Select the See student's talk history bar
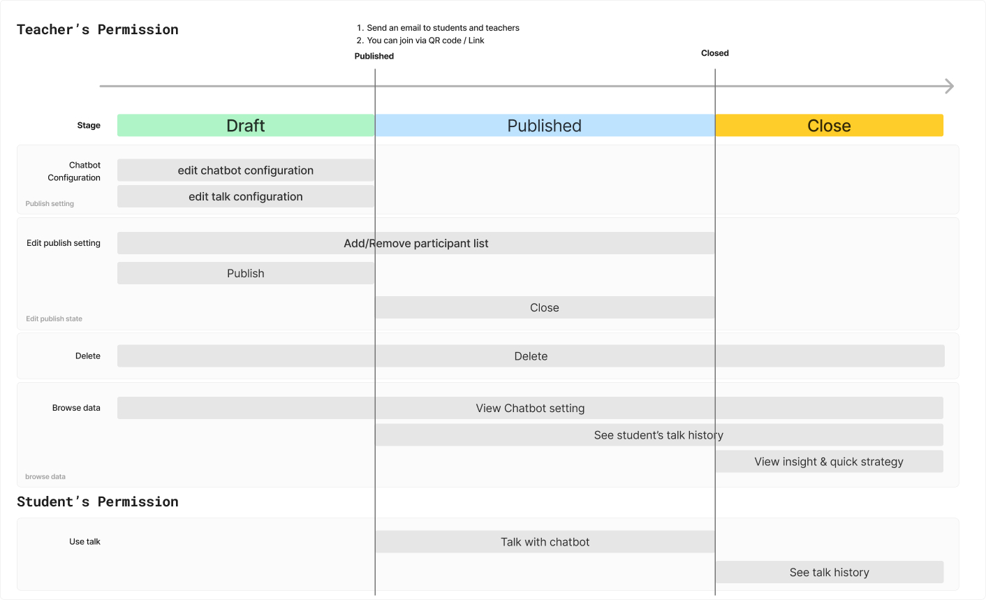986x600 pixels. tap(658, 435)
